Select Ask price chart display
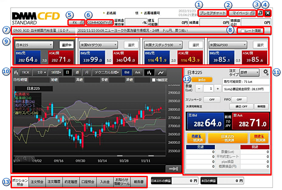 (x=138, y=72)
